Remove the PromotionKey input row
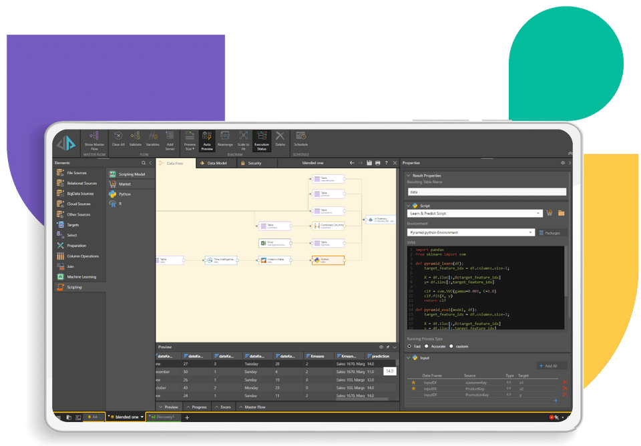This screenshot has height=446, width=641. point(565,395)
